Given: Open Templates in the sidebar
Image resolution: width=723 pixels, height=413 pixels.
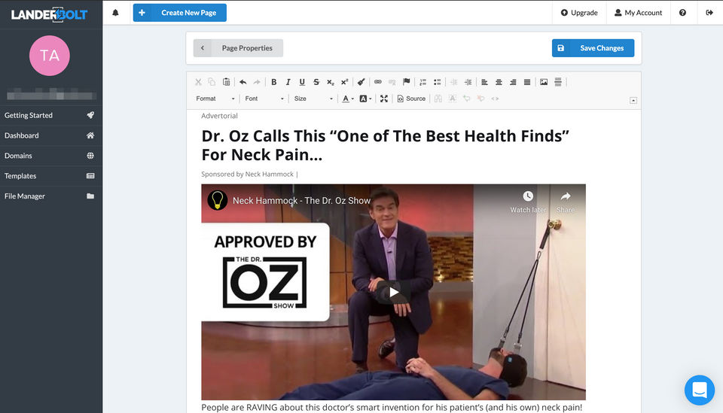Looking at the screenshot, I should click(x=50, y=176).
